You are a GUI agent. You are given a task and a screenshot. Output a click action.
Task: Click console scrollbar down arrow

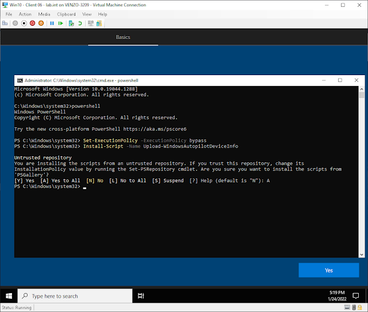362,255
